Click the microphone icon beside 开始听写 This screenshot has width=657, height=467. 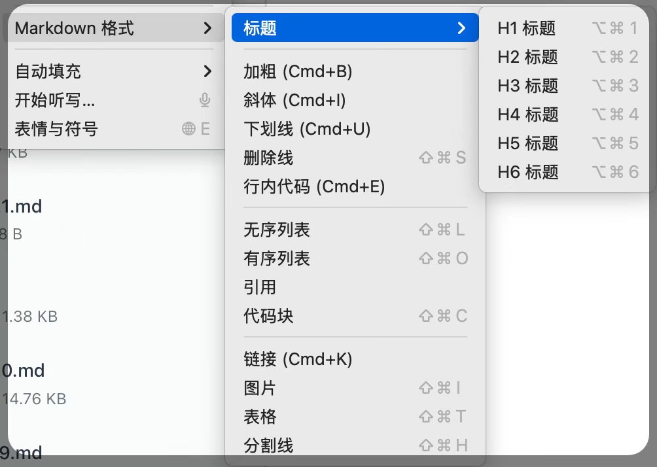205,100
